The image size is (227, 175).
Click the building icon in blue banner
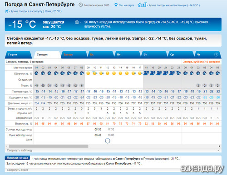(77, 22)
